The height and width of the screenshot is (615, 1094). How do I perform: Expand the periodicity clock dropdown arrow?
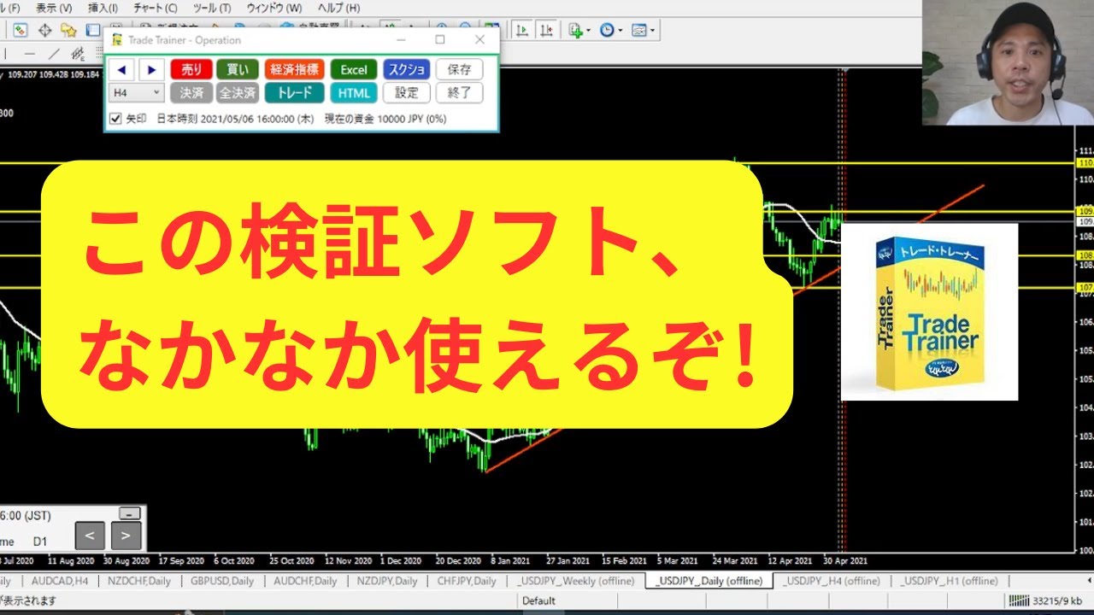click(620, 32)
